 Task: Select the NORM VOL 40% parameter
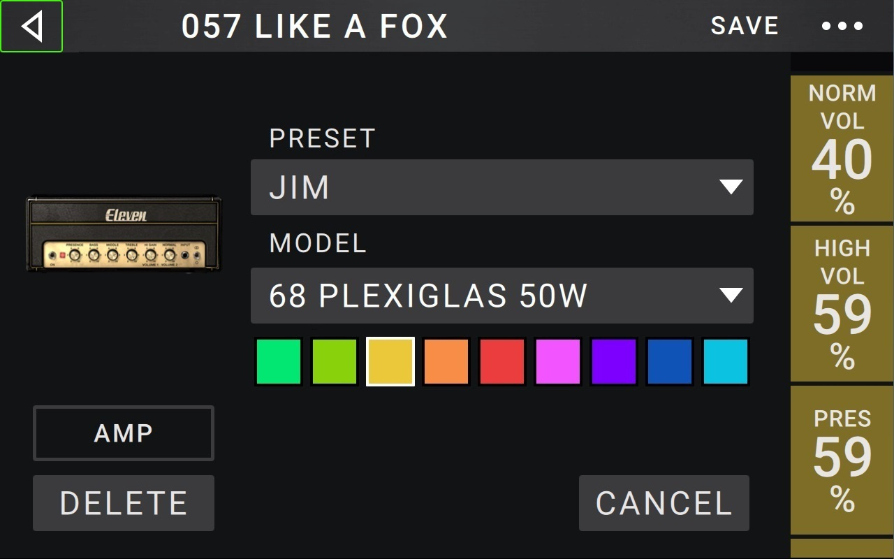click(x=842, y=148)
